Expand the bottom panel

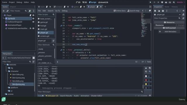click(150, 96)
